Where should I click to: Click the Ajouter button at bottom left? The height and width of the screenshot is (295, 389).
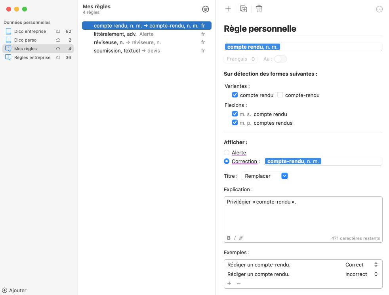[14, 290]
